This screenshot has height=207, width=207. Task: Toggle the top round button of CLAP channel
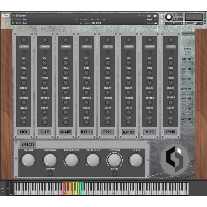pyautogui.click(x=45, y=40)
